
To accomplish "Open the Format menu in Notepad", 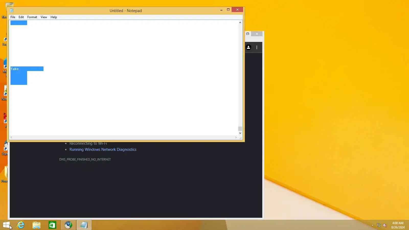I will pyautogui.click(x=32, y=17).
